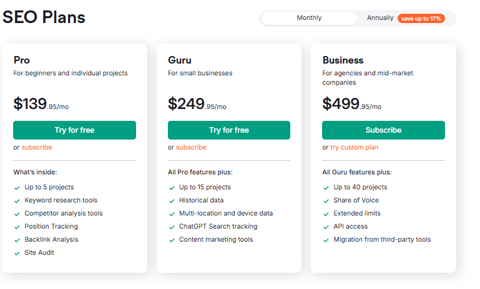
Task: Click checkmark beside API access
Action: pos(326,227)
